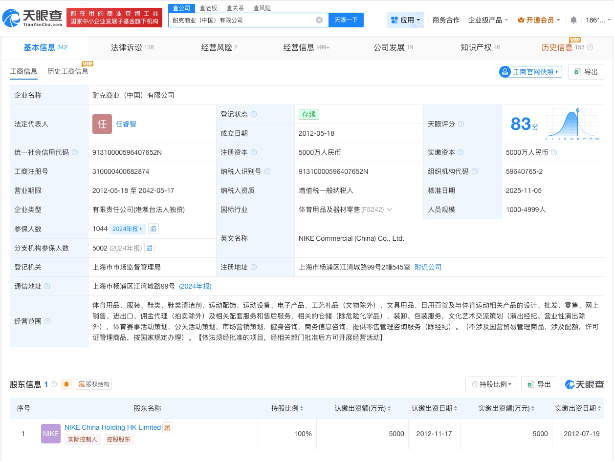The image size is (614, 461).
Task: Open the 公司发展 tab
Action: [394, 47]
